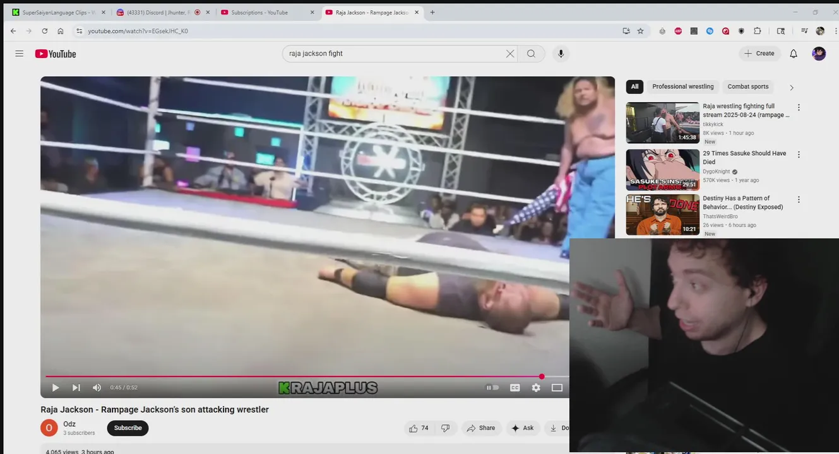Open the blue Shazam extension

pyautogui.click(x=710, y=31)
